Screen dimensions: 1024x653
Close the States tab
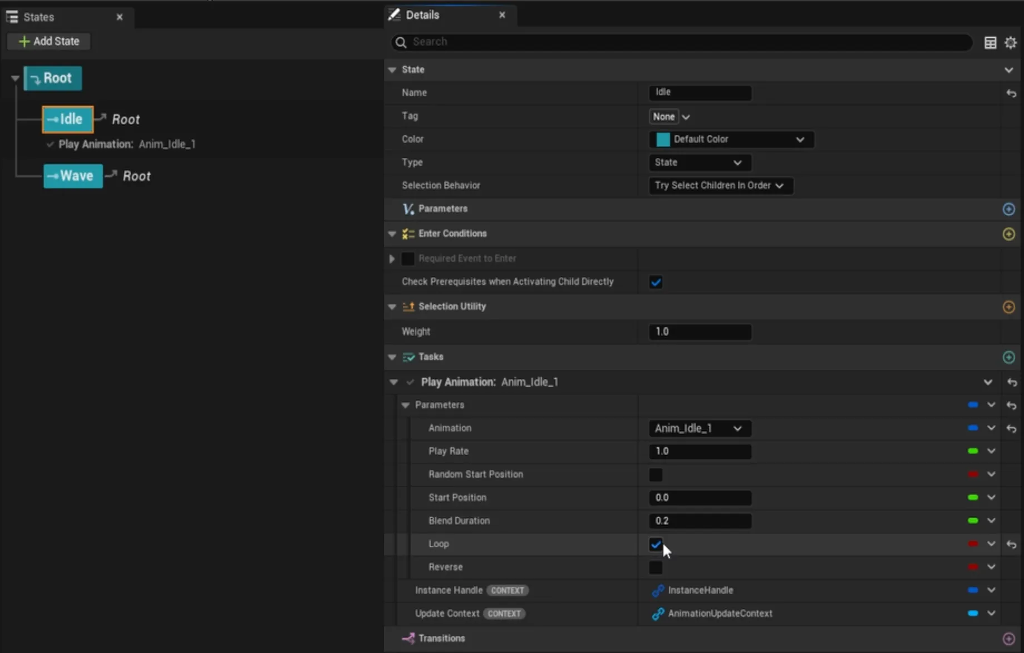point(119,17)
